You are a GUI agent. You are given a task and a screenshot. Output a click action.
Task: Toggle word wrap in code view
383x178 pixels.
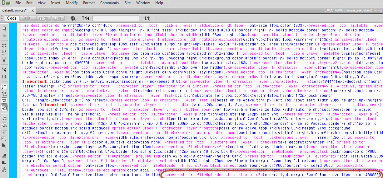4,100
